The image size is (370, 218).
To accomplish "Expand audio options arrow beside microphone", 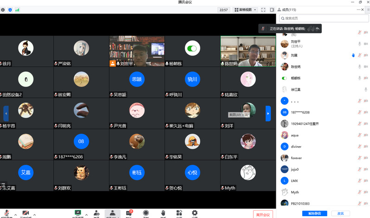I will pyautogui.click(x=15, y=214).
